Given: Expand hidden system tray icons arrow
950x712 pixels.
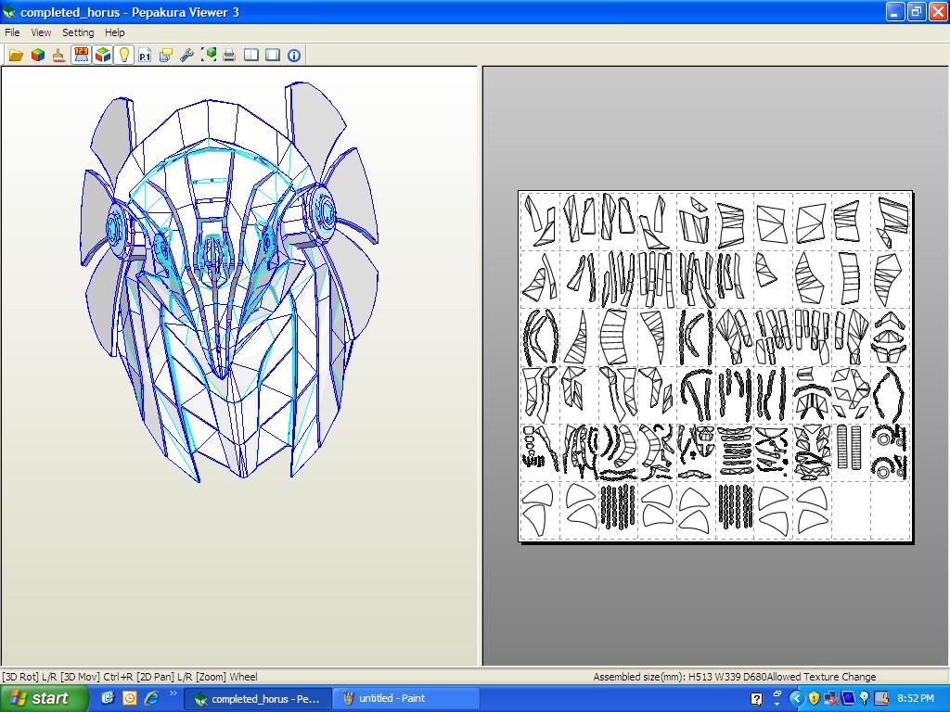Looking at the screenshot, I should tap(797, 699).
